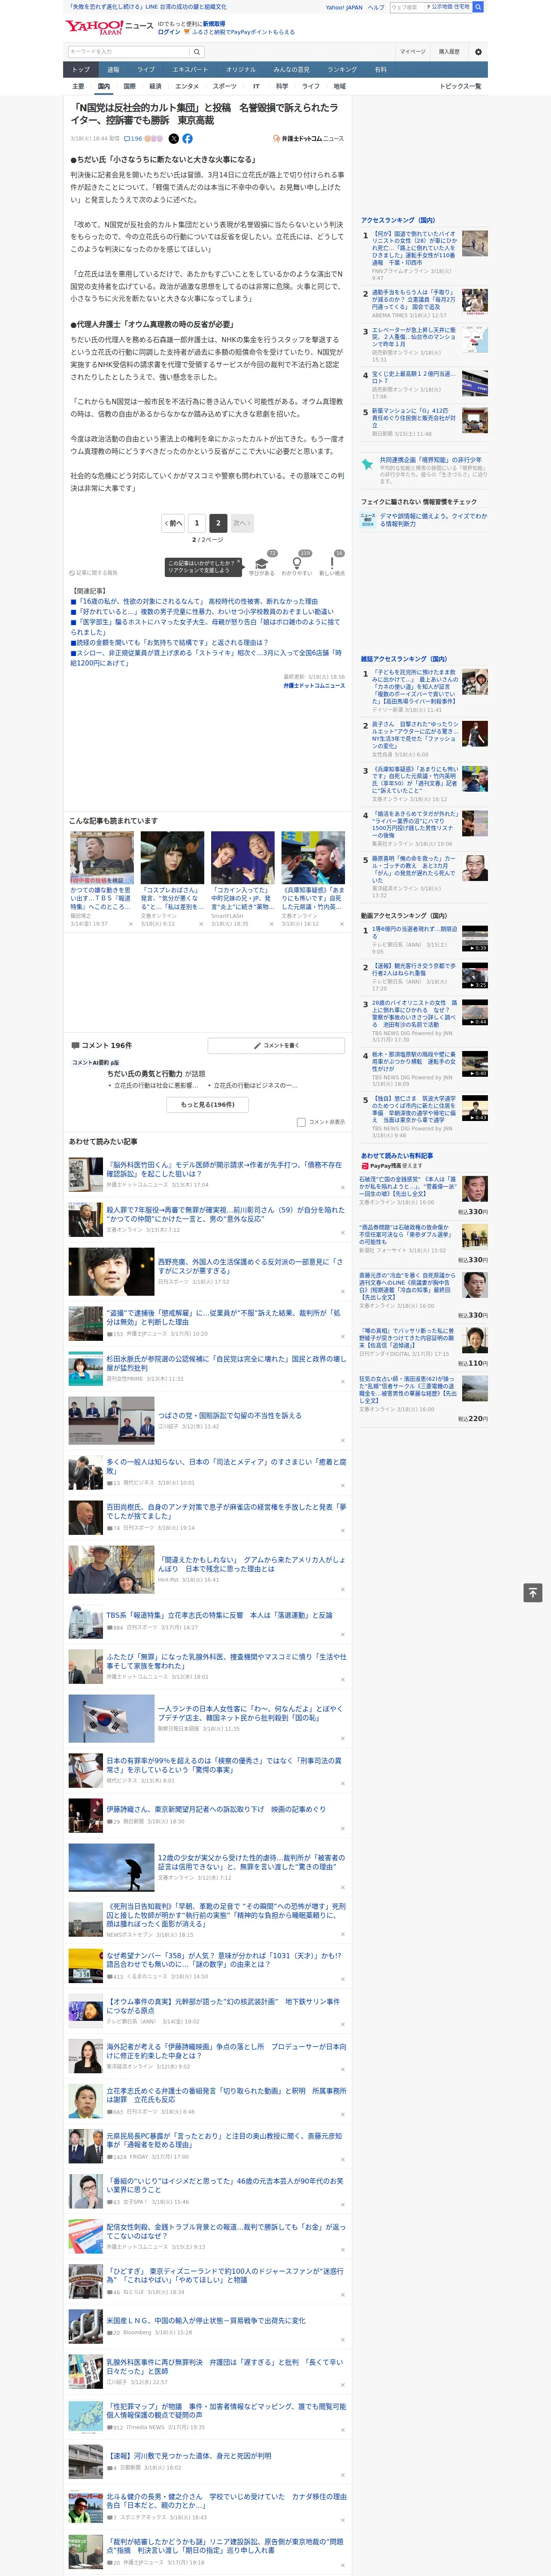Open the ライブ tab in dark navigation bar

point(146,70)
